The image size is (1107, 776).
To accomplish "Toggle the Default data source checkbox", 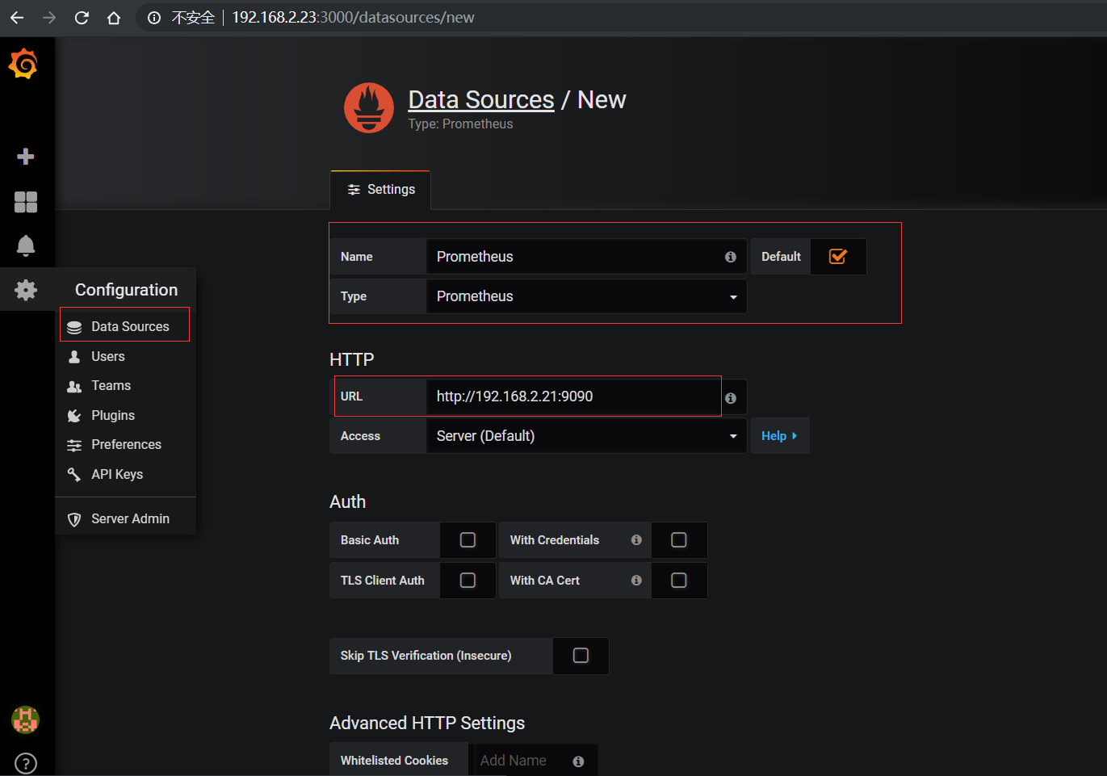I will pos(838,257).
